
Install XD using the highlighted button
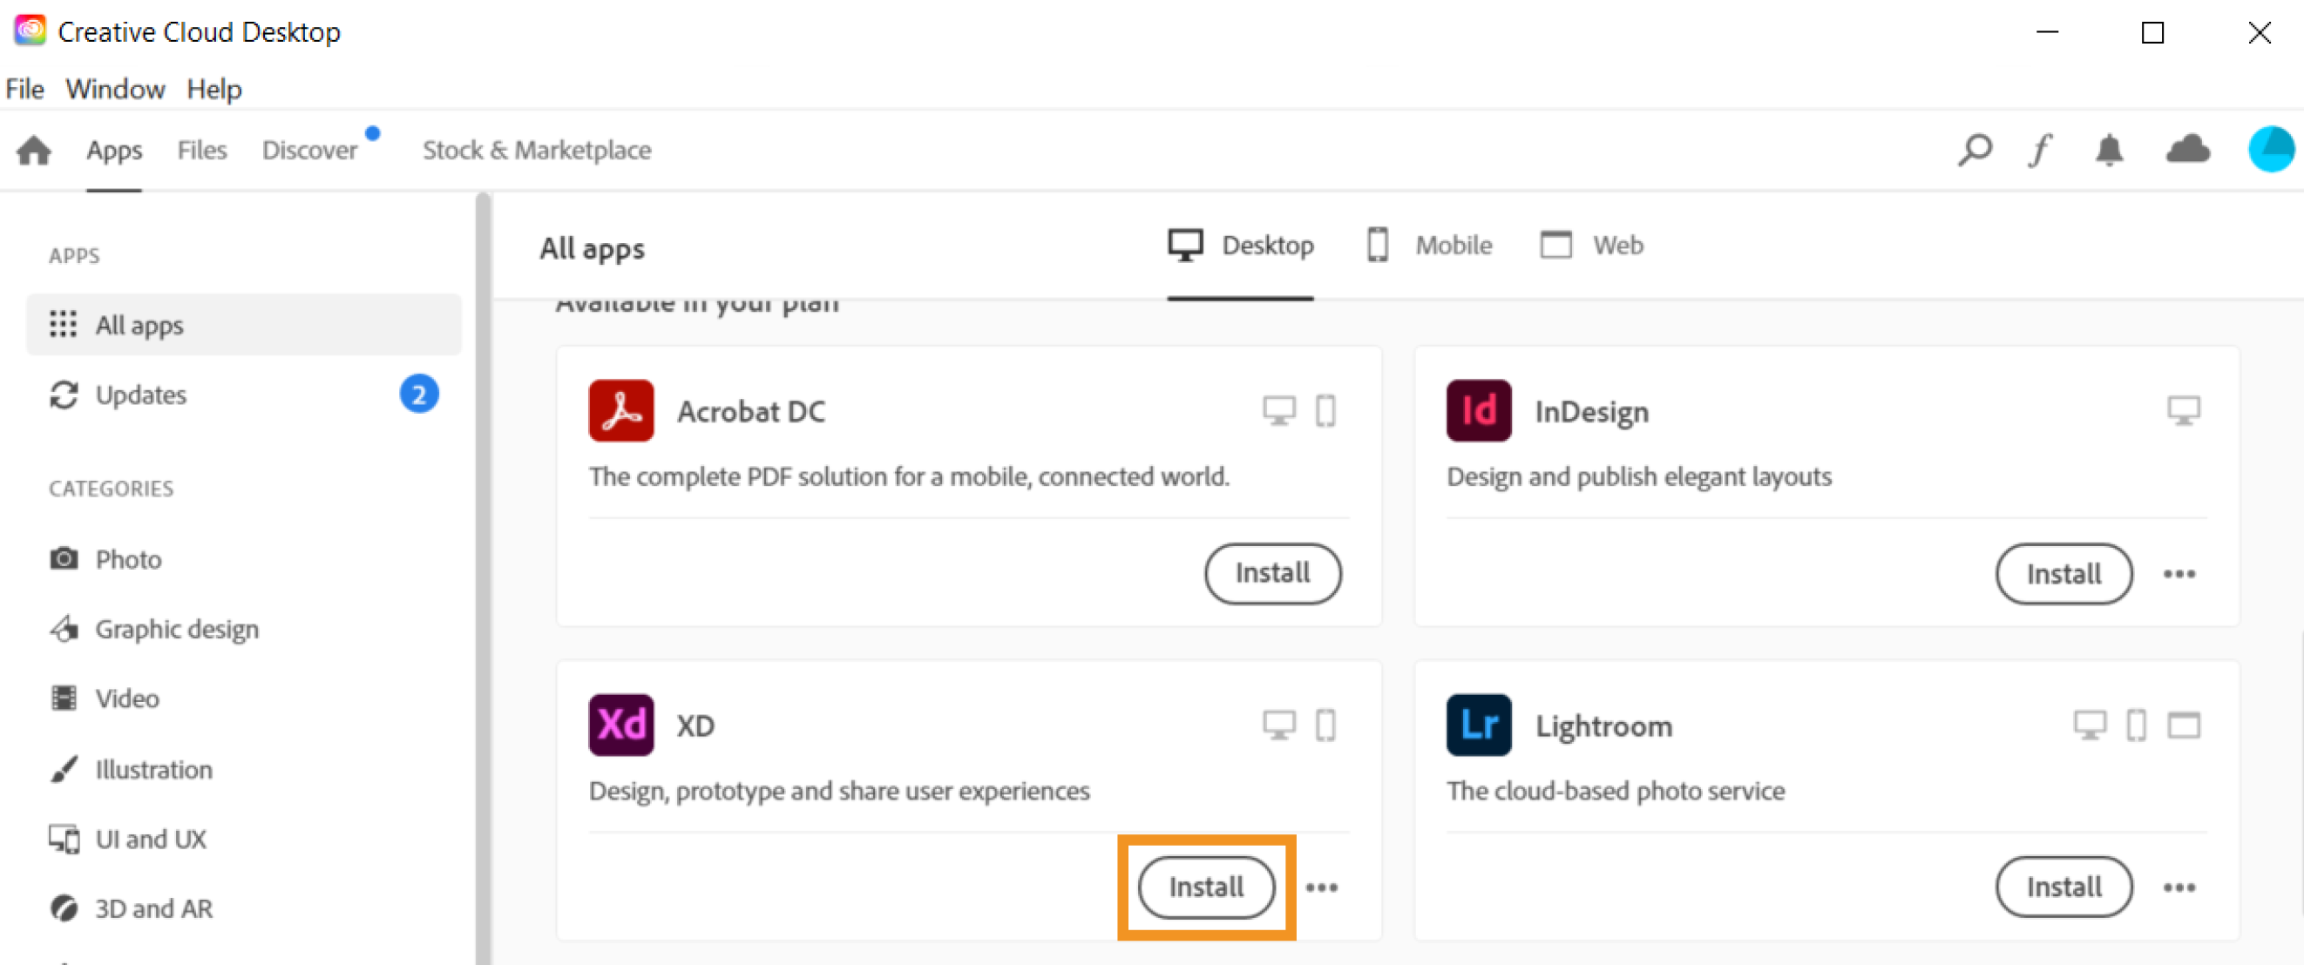point(1205,887)
